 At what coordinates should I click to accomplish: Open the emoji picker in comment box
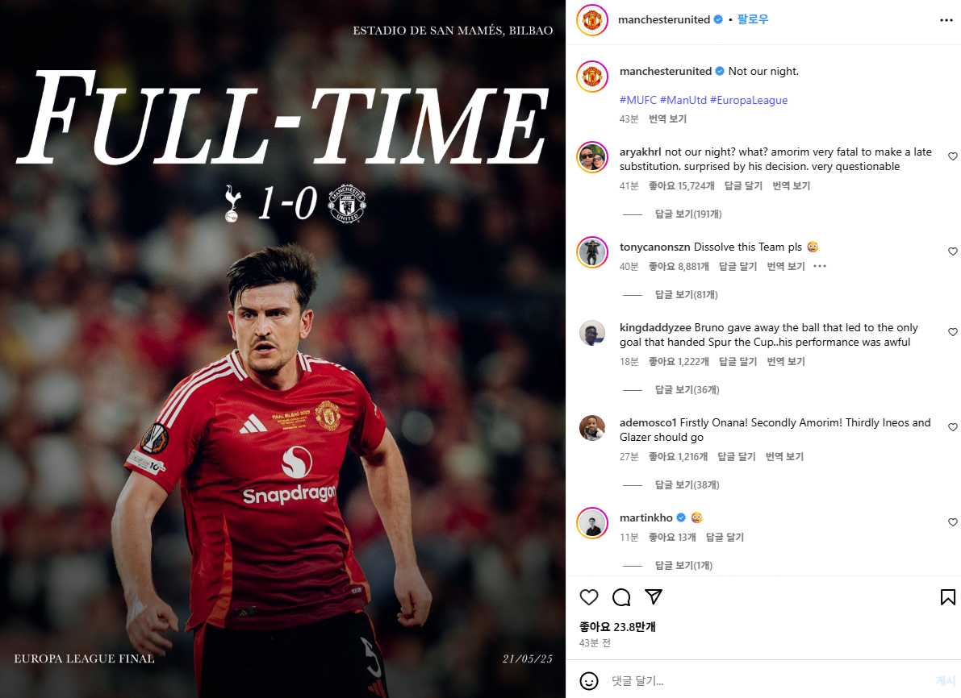589,681
